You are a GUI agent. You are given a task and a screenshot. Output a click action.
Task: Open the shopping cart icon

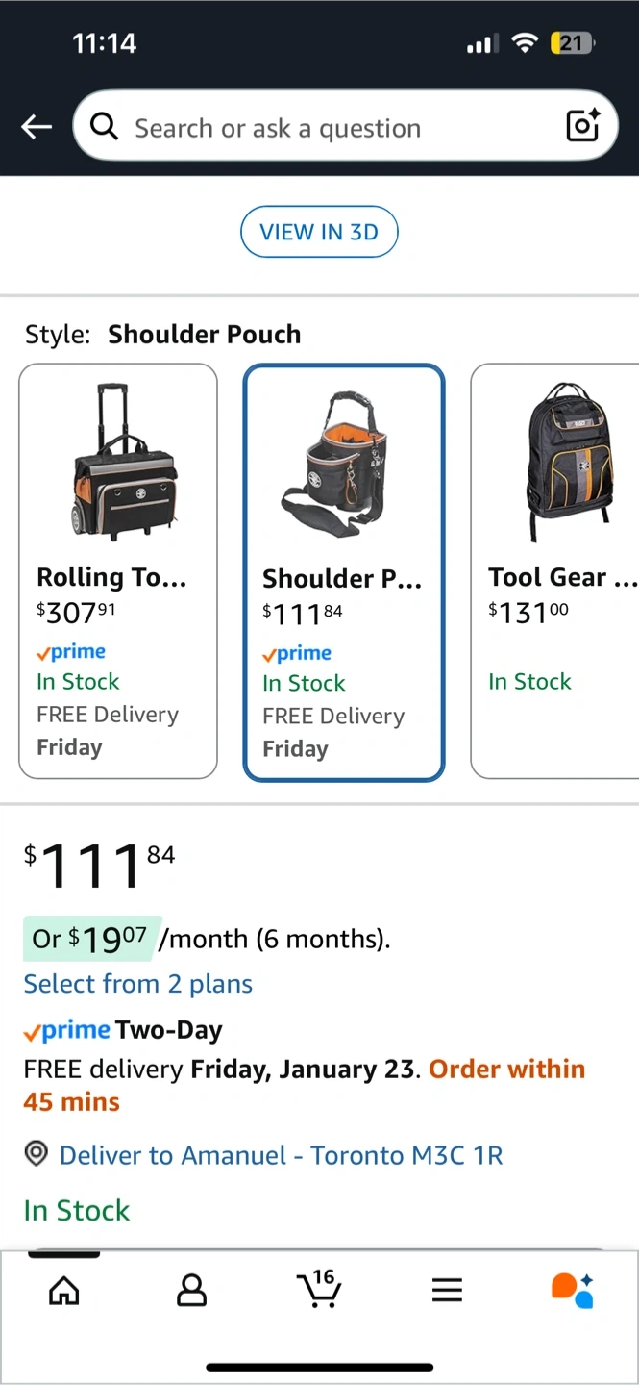click(319, 1289)
